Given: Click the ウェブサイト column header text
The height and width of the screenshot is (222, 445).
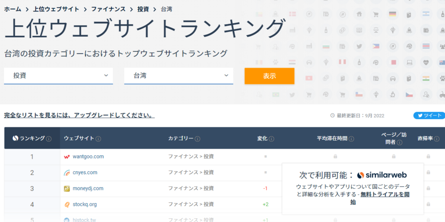Looking at the screenshot, I should pyautogui.click(x=79, y=138).
